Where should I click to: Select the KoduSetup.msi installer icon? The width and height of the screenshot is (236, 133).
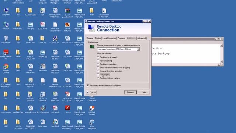[43, 109]
